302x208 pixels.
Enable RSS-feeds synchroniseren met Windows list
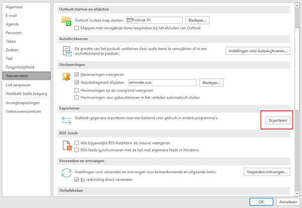point(77,150)
